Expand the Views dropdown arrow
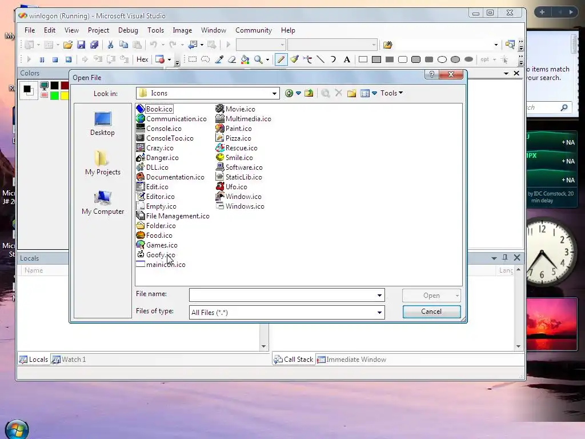Screen dimensions: 585x439 [374, 93]
